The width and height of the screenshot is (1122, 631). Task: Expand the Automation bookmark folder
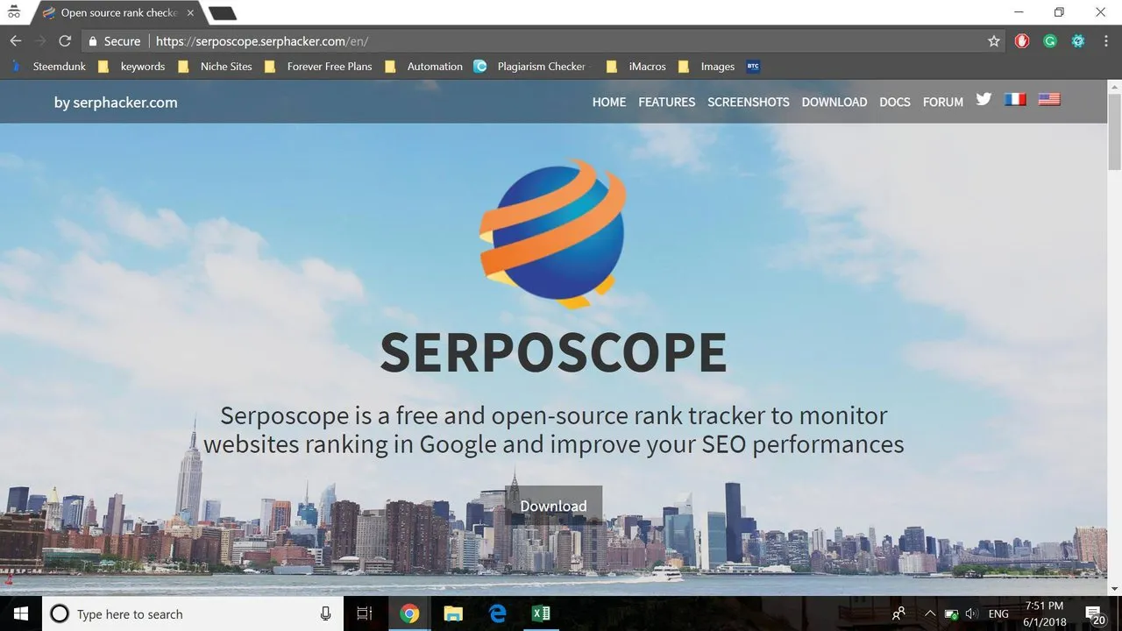click(x=424, y=67)
